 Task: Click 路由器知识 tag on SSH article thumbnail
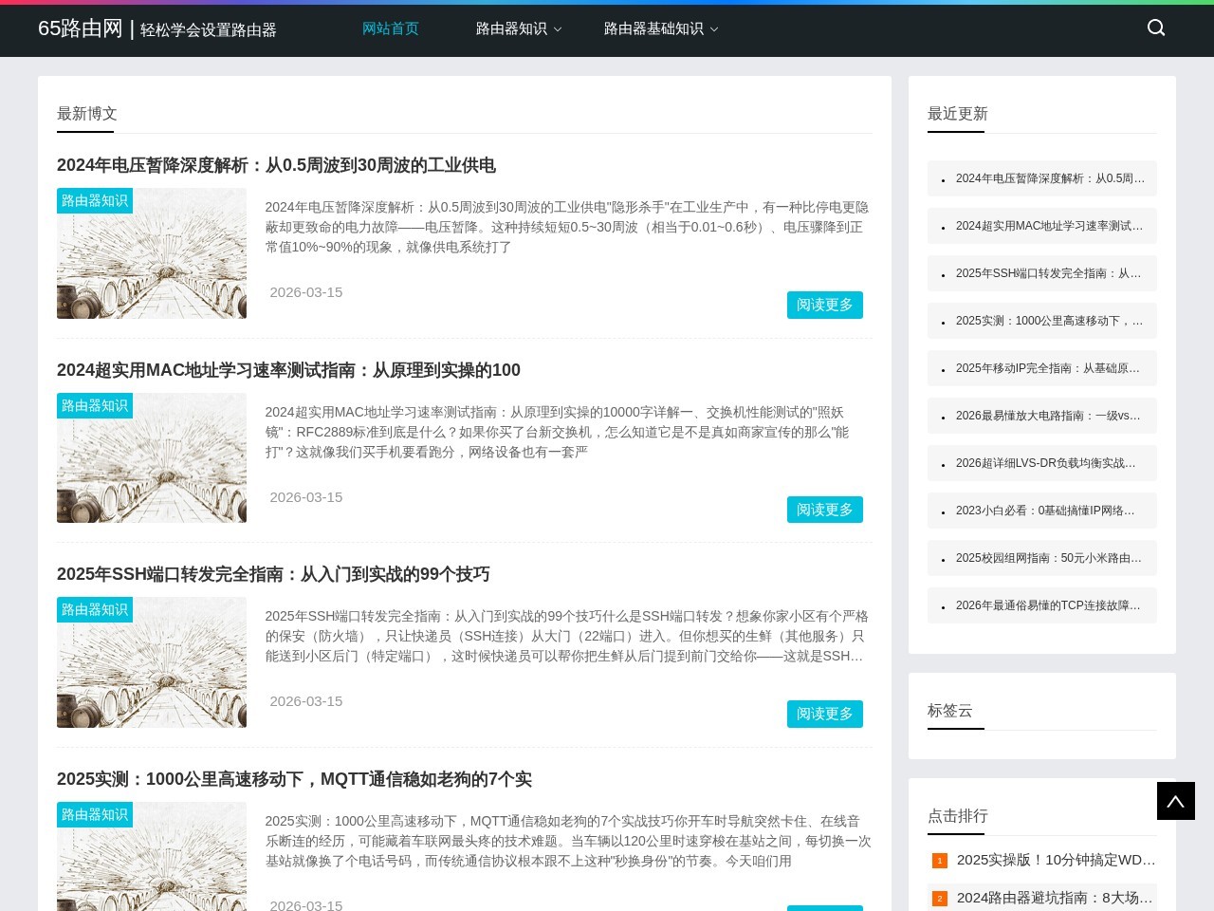(x=95, y=610)
